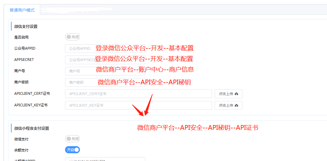The image size is (327, 161).
Task: Select the APPSECRET label
Action: tap(24, 60)
